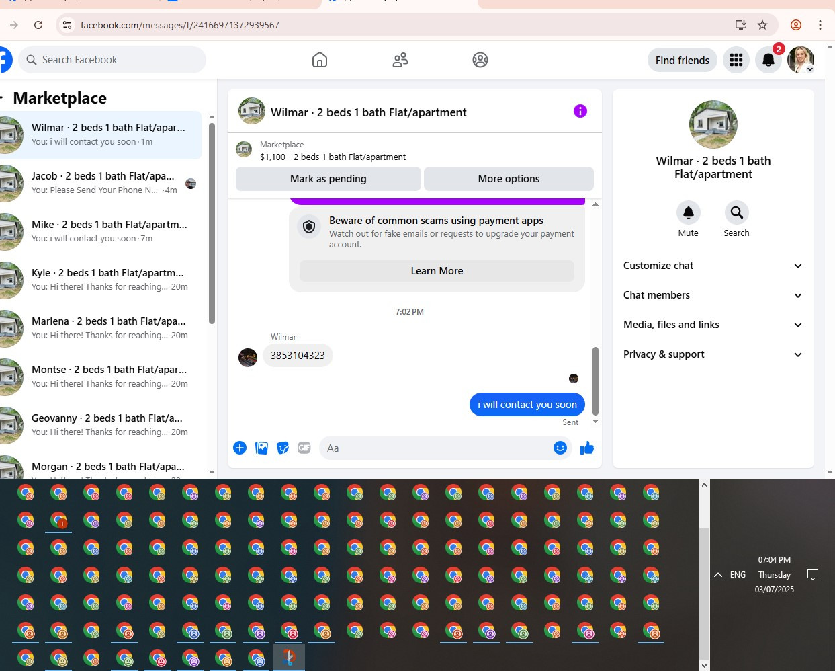Click Wilmar's avatar beside the phone number

pos(248,357)
